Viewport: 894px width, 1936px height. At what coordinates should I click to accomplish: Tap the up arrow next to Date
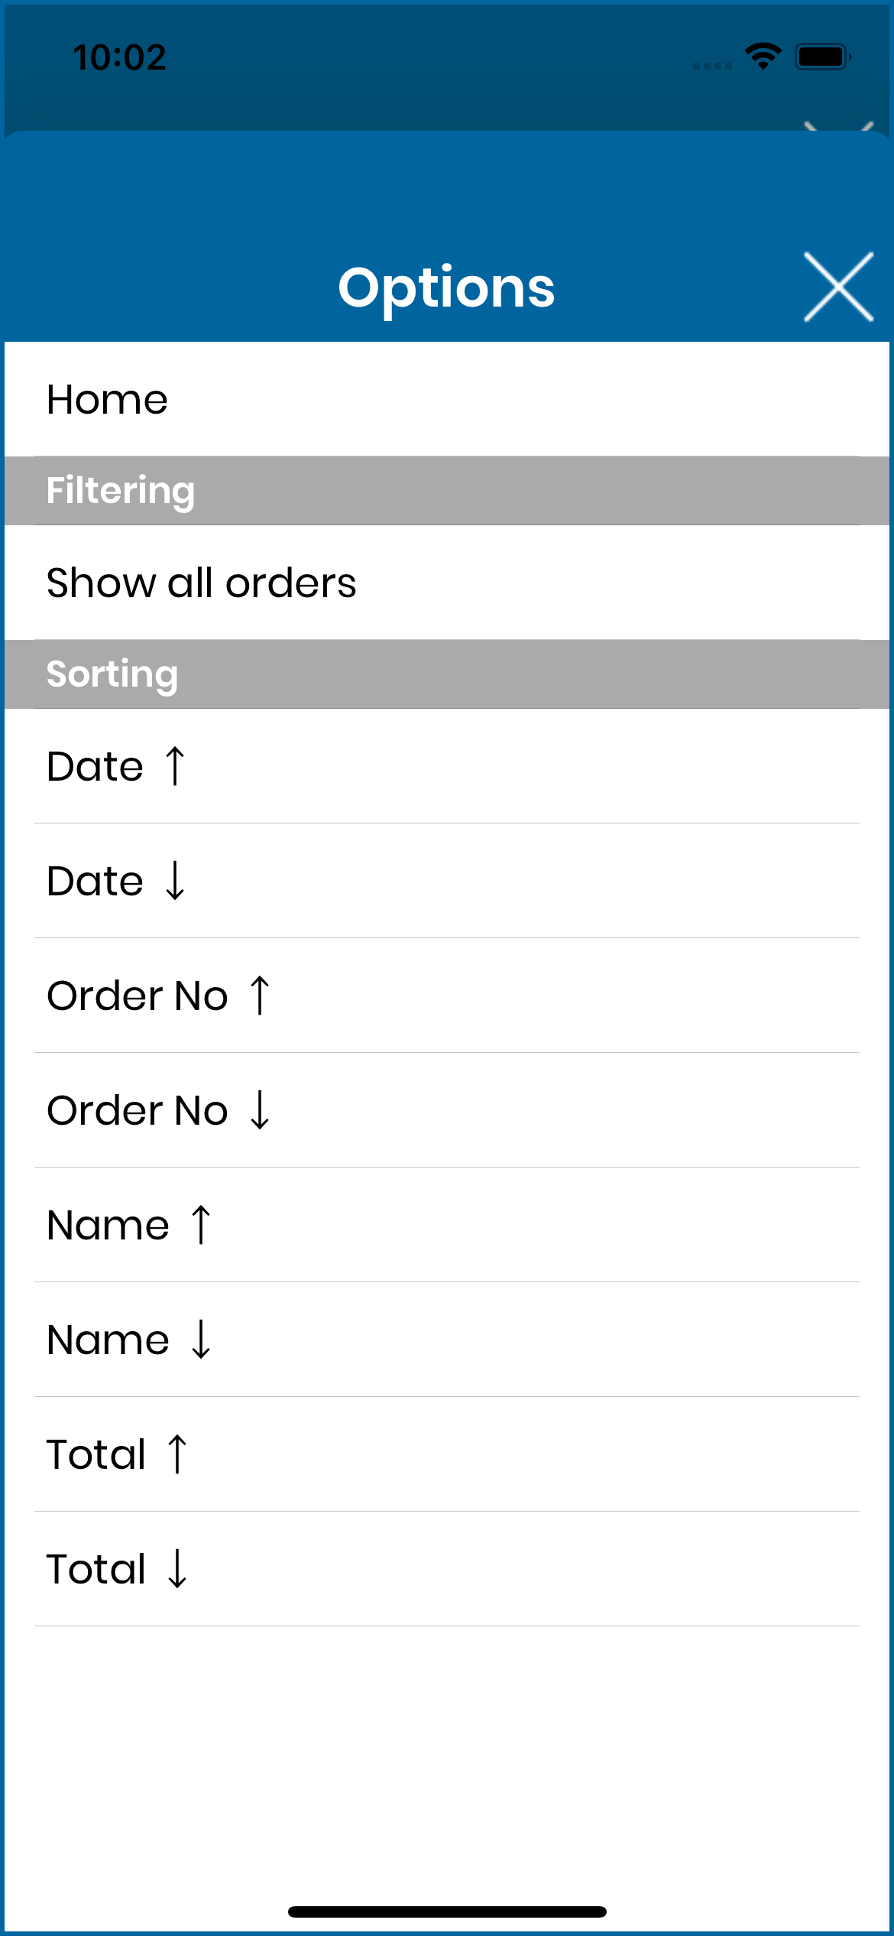[175, 765]
